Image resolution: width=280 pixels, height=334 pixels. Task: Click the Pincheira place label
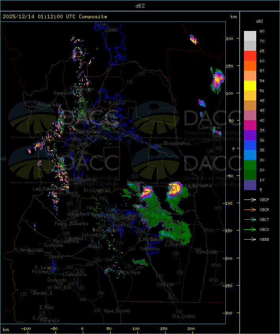43,272
